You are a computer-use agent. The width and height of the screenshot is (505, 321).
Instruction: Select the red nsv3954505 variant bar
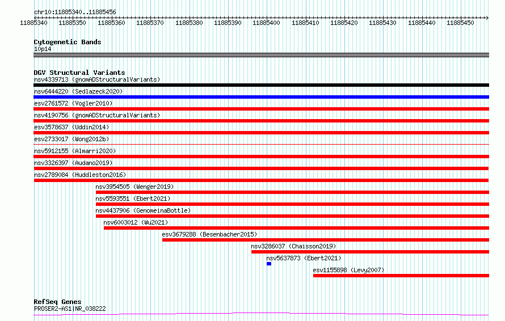tap(292, 192)
